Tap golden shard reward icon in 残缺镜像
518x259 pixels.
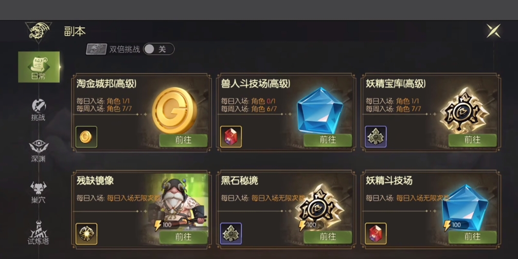tap(86, 234)
